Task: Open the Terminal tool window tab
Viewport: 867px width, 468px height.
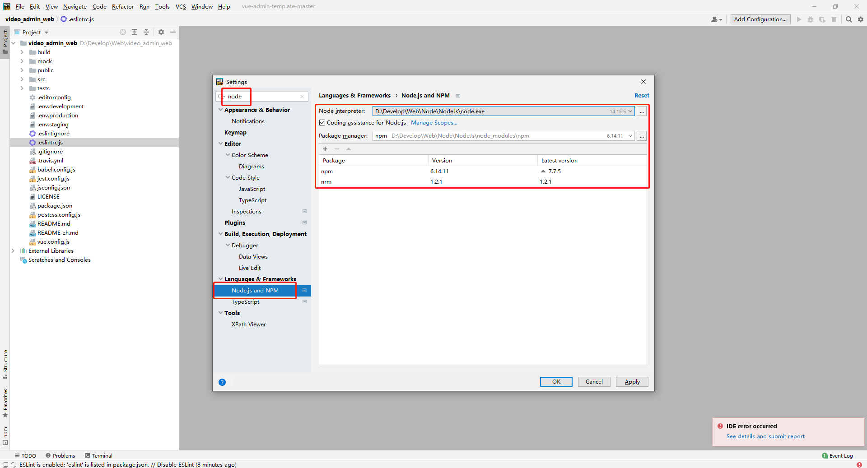Action: [x=98, y=456]
